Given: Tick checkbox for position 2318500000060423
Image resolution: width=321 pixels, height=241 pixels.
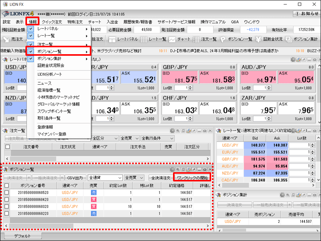Looking at the screenshot, I should point(7,199).
